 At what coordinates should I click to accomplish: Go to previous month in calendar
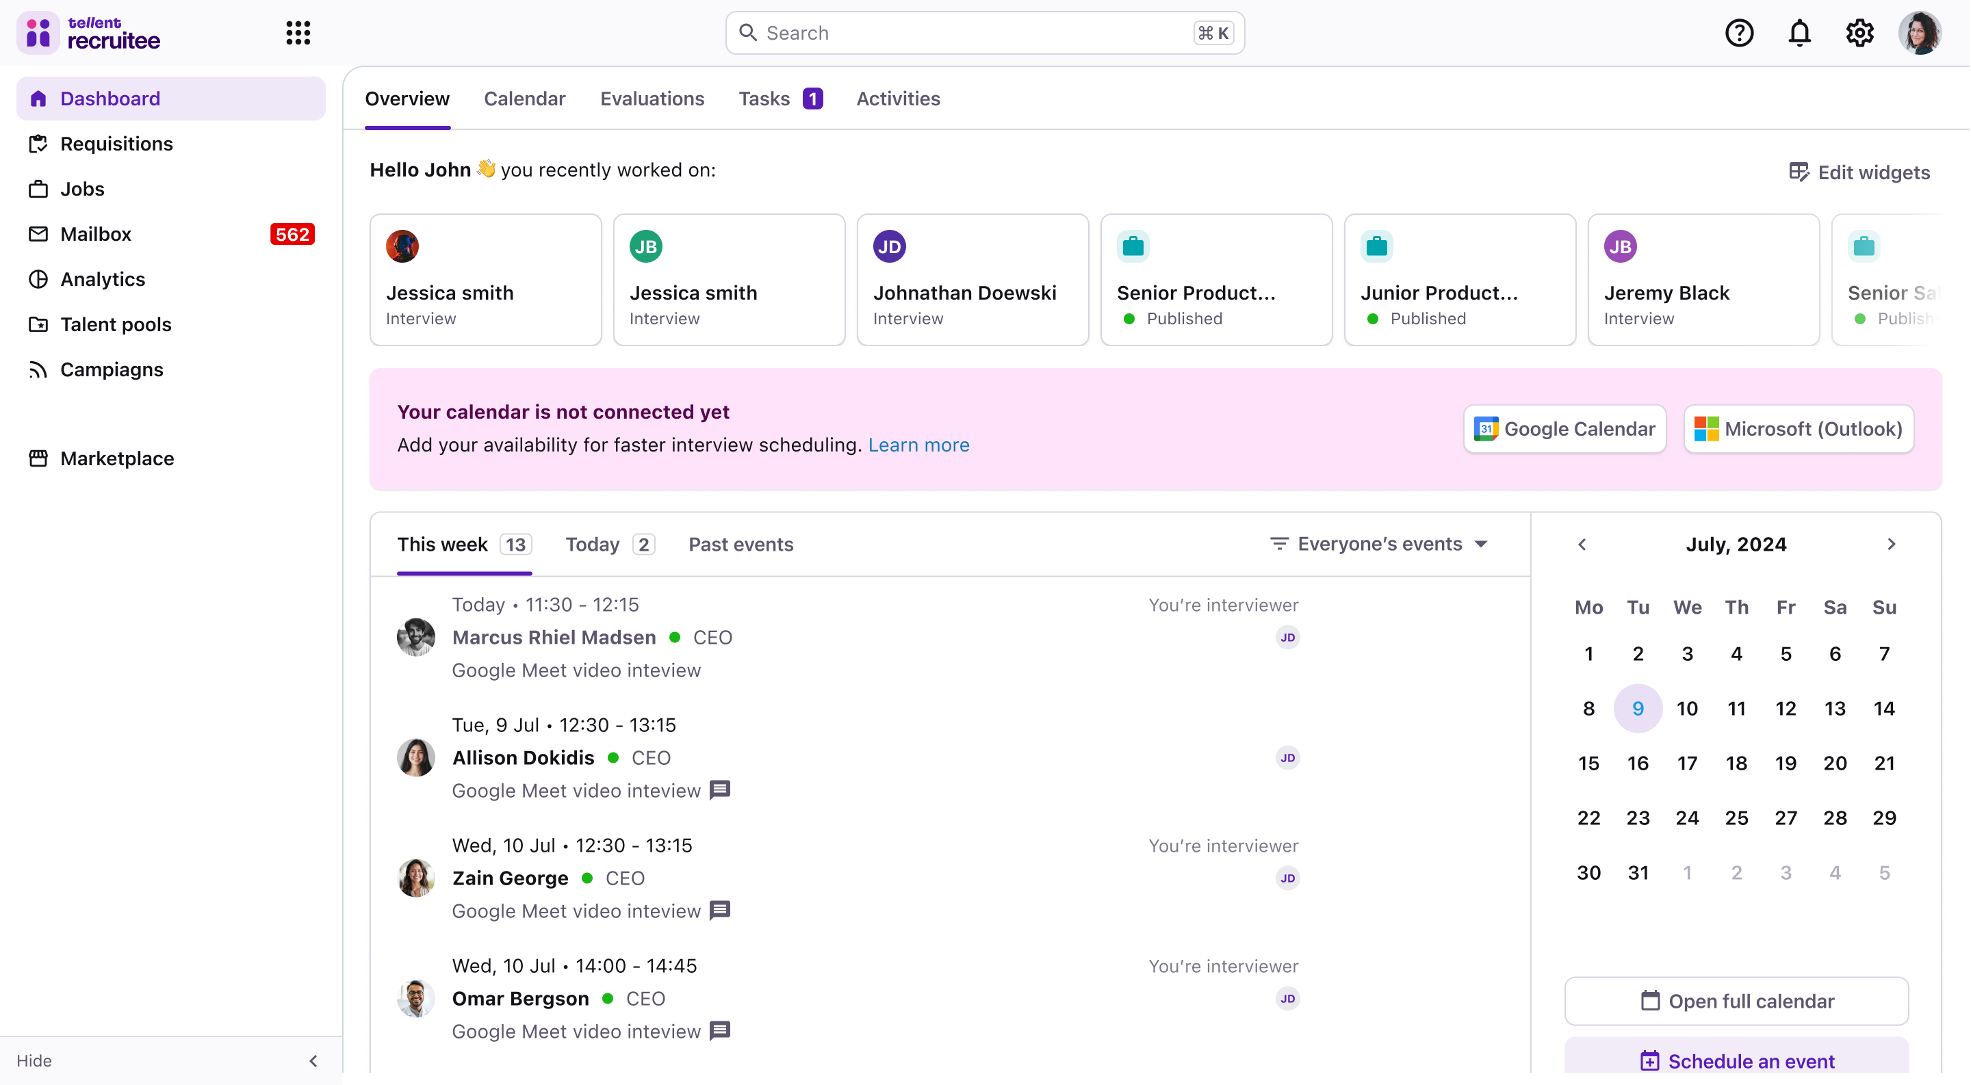click(1582, 544)
